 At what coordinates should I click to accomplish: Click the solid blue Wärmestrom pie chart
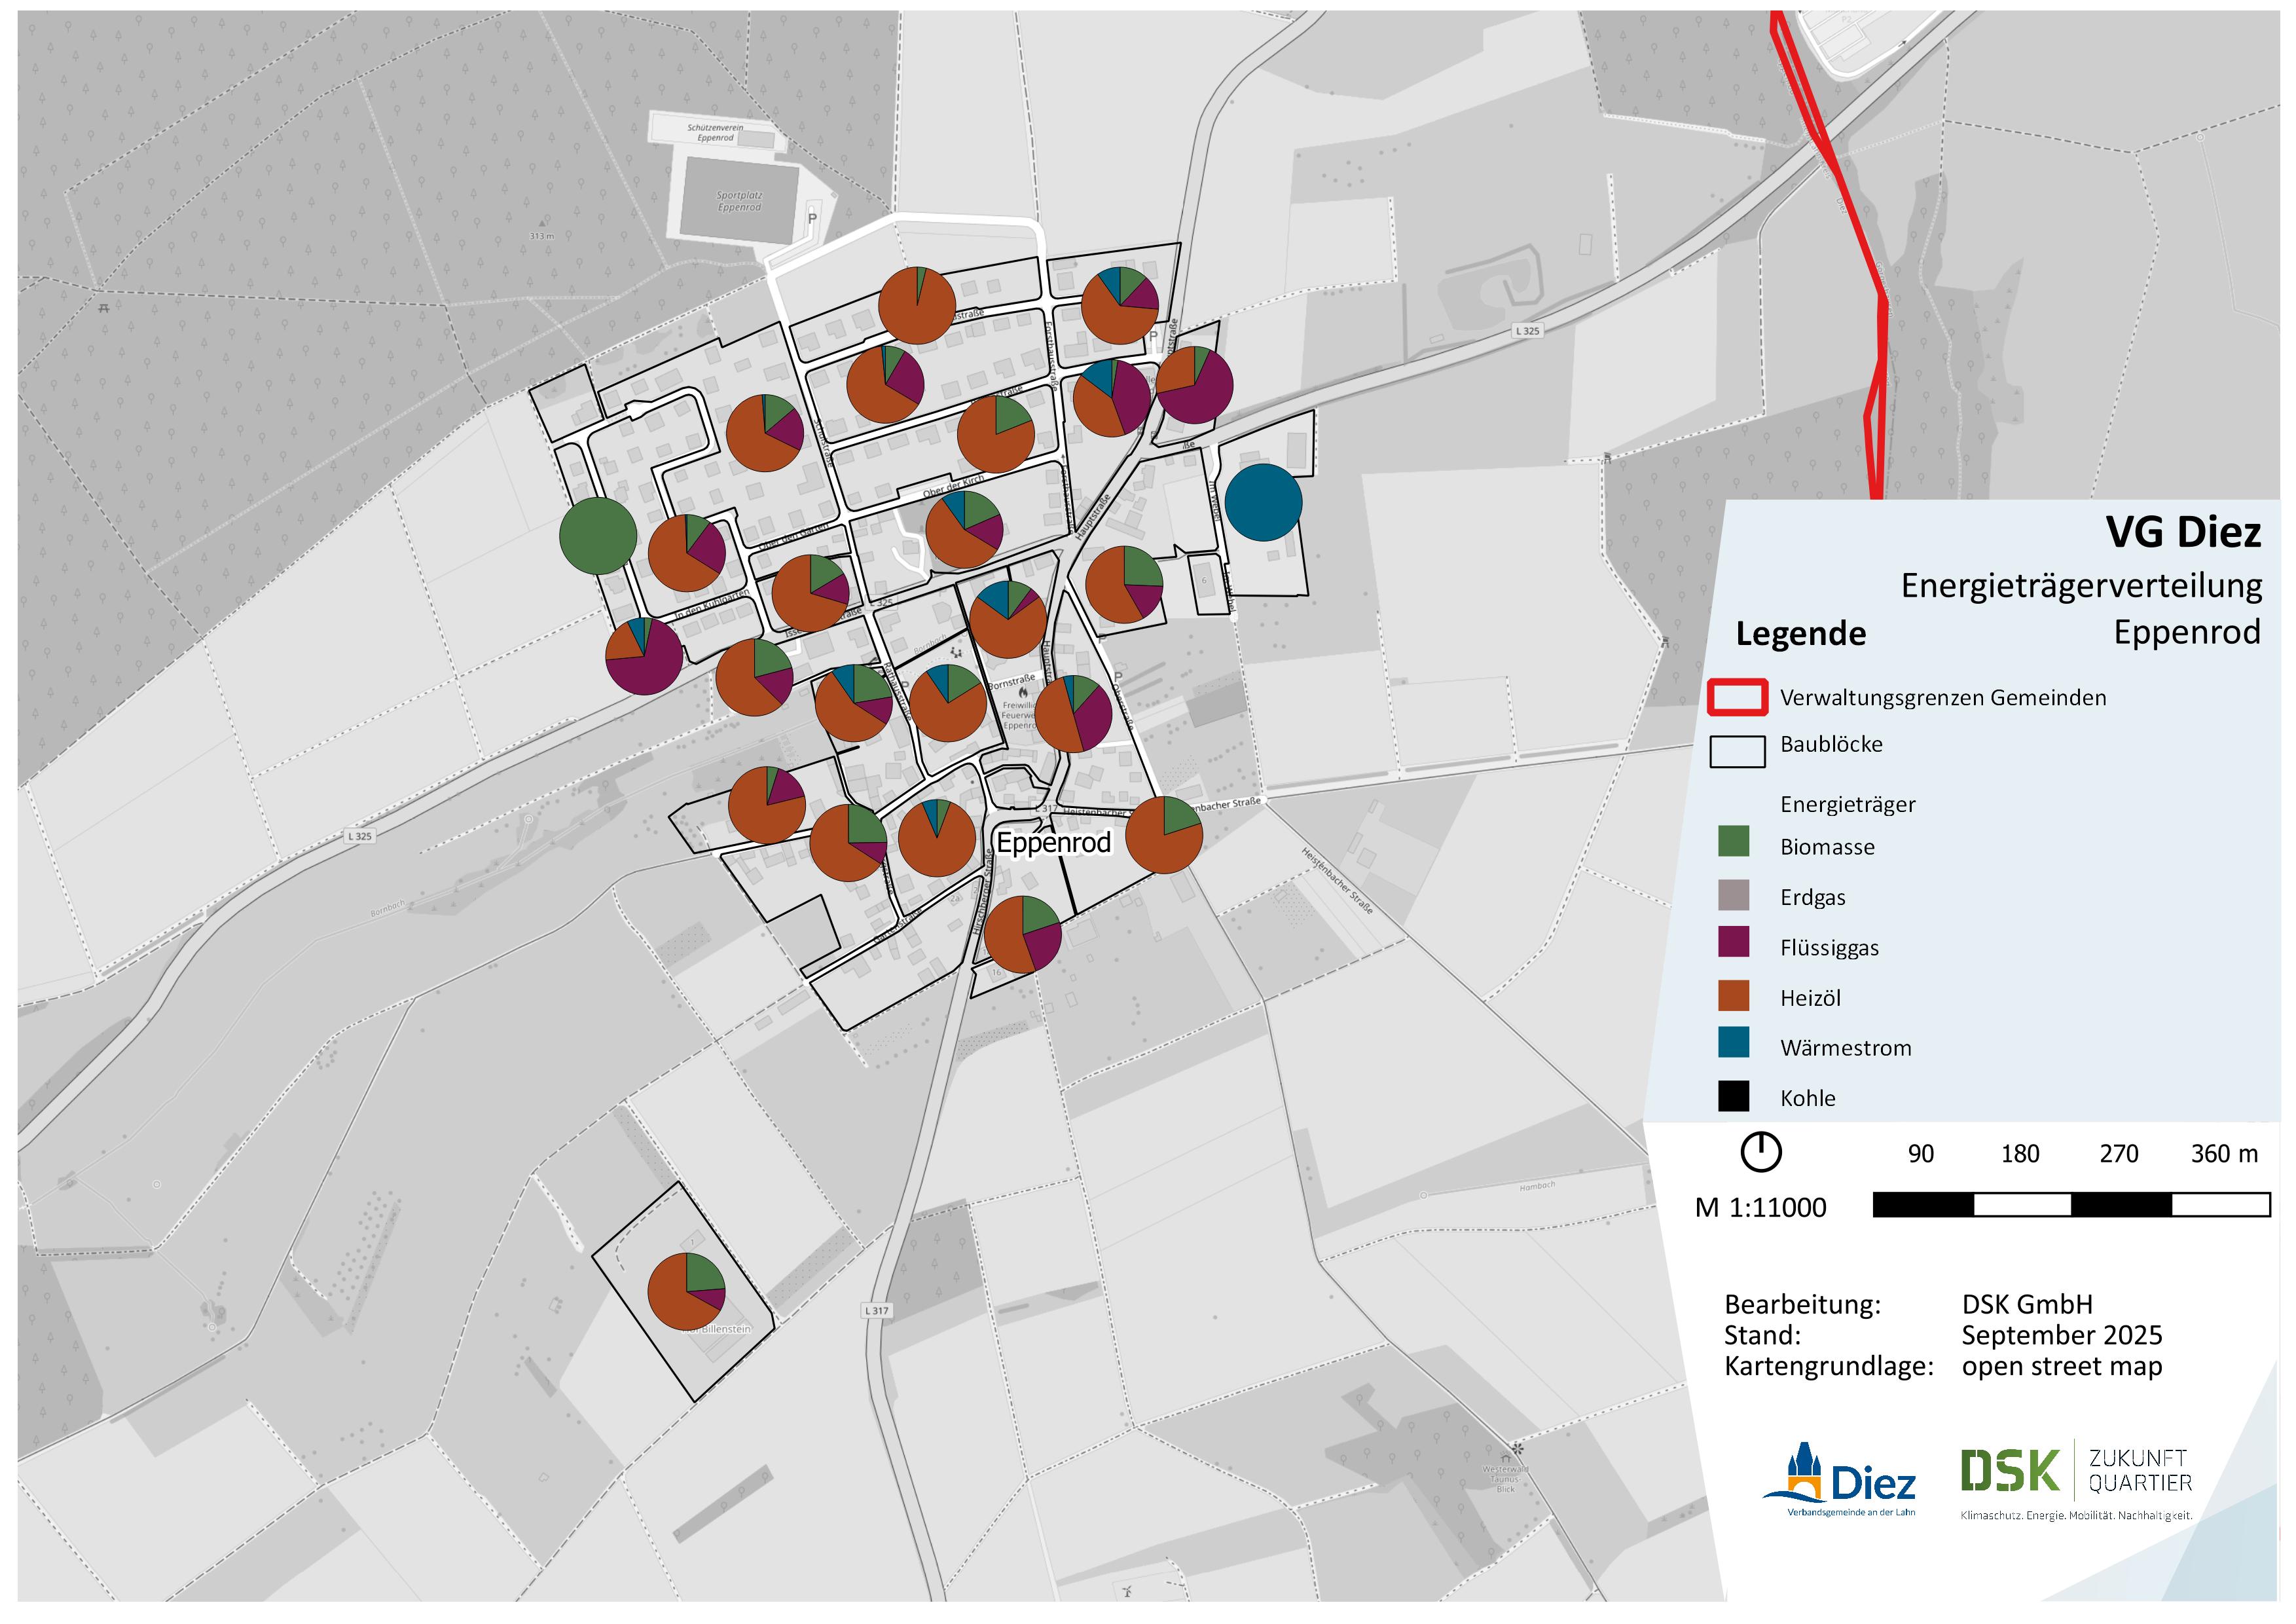coord(1263,502)
